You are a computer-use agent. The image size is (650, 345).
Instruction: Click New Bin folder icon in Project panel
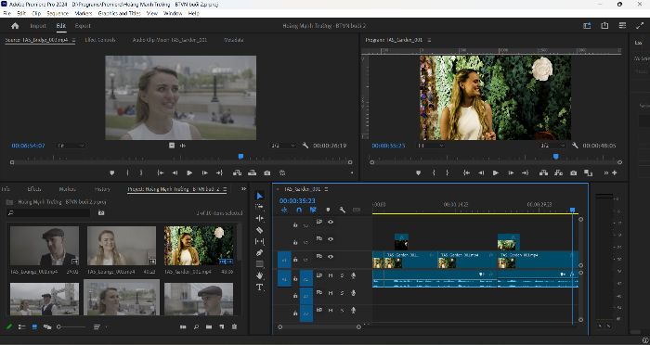pos(209,326)
